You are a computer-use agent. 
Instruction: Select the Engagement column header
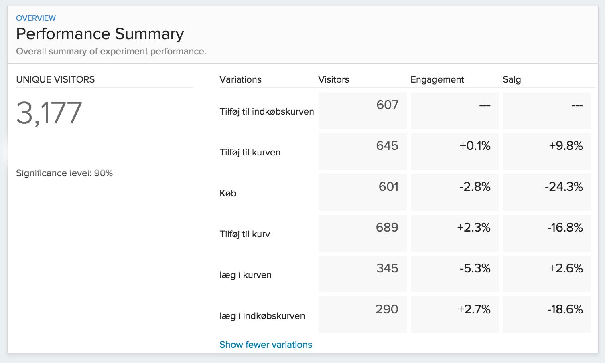pyautogui.click(x=437, y=79)
